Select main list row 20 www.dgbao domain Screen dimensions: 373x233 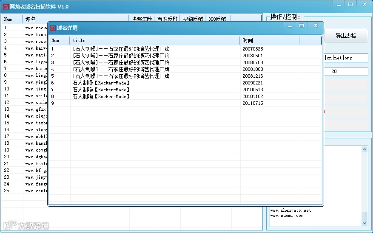36,157
